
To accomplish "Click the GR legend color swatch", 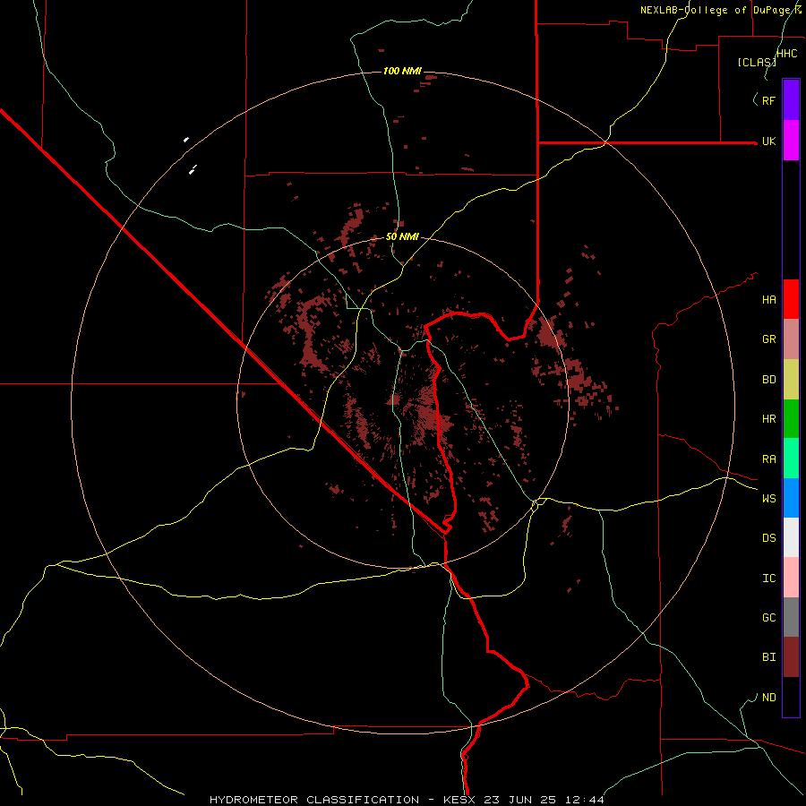I will tap(791, 339).
